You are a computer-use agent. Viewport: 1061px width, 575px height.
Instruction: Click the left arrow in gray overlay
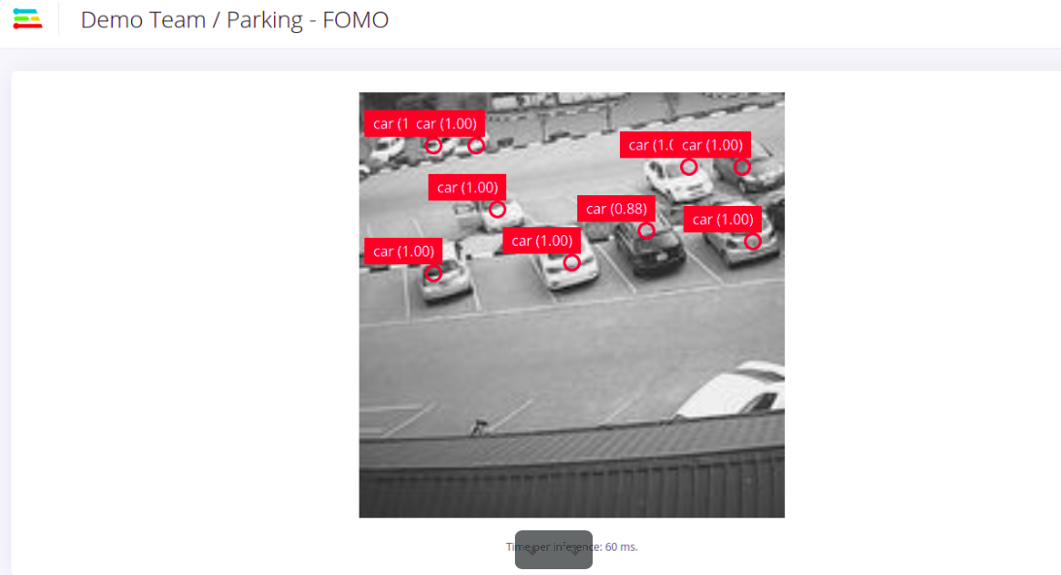pos(532,550)
